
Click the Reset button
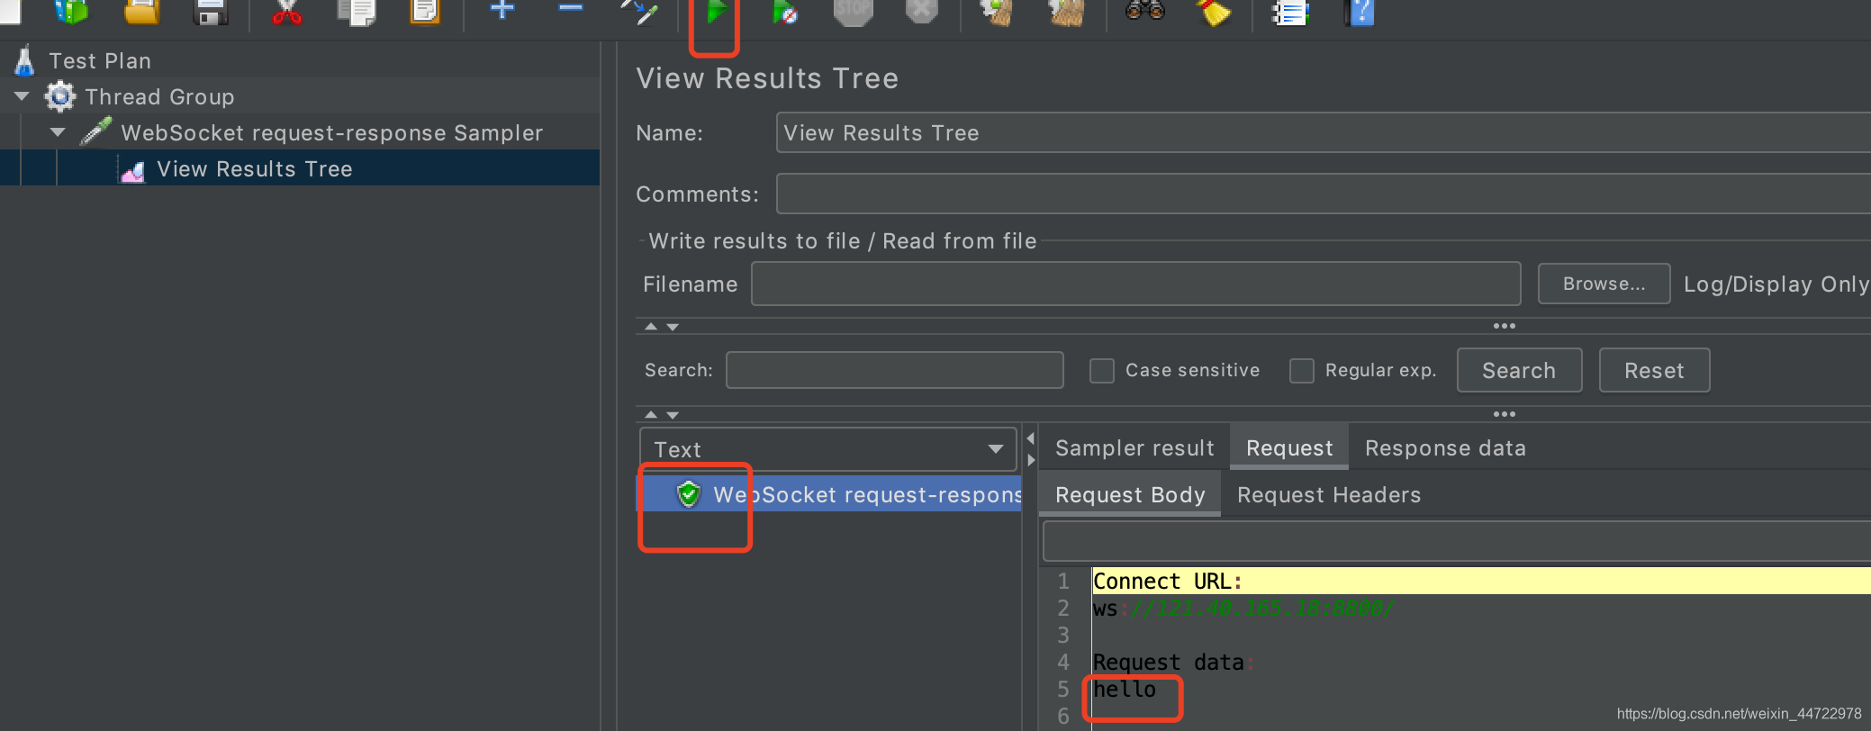tap(1654, 370)
